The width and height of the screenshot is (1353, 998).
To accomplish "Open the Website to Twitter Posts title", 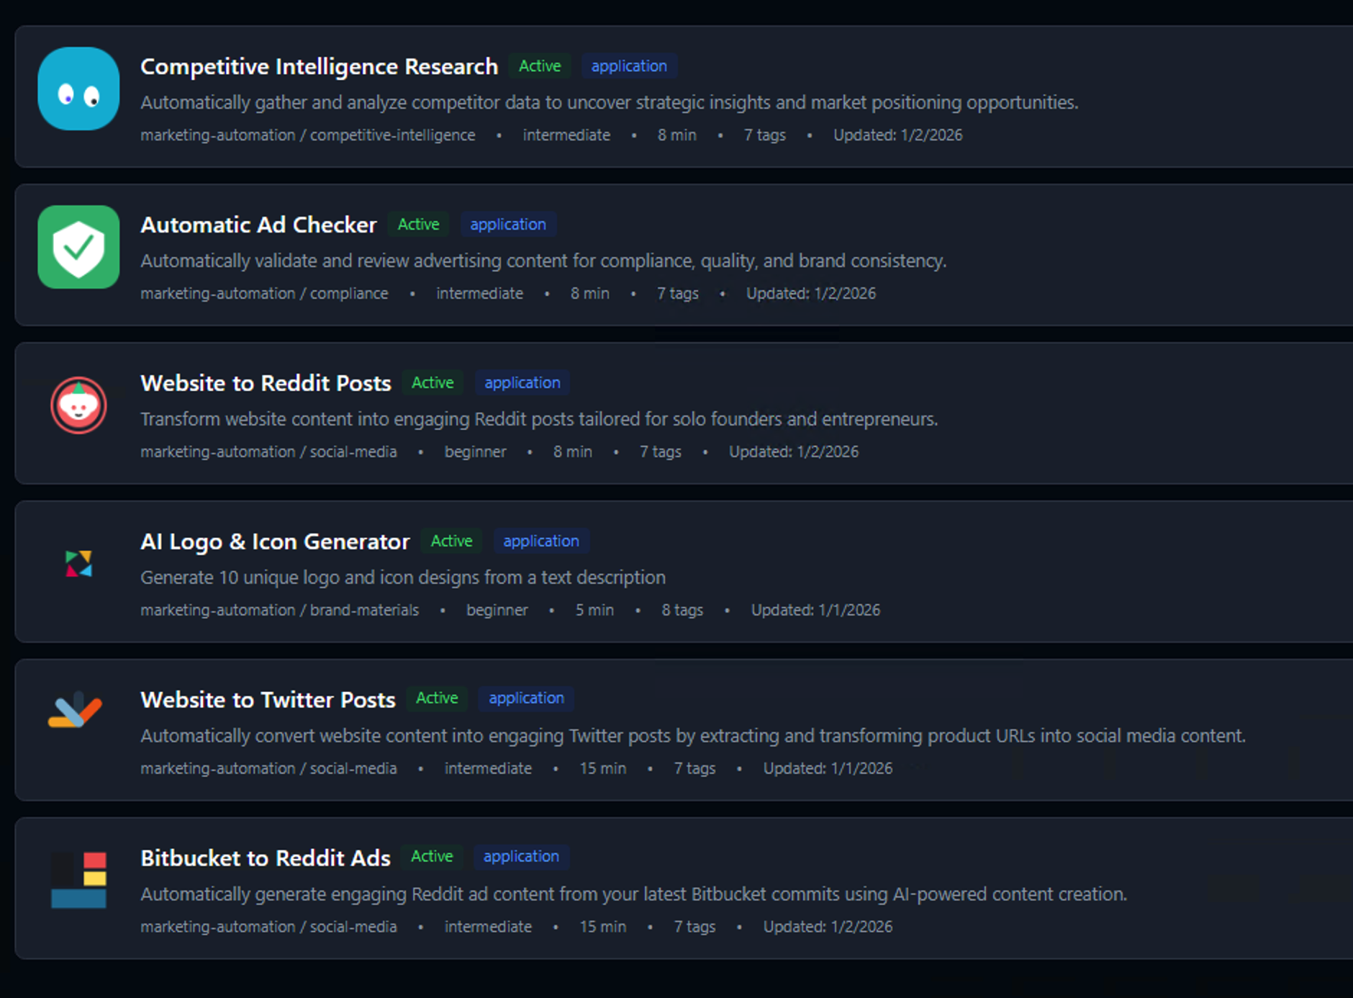I will (268, 700).
